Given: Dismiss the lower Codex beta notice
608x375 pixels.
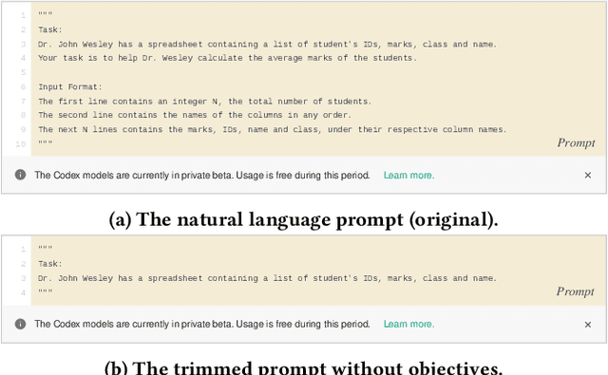Looking at the screenshot, I should point(588,325).
